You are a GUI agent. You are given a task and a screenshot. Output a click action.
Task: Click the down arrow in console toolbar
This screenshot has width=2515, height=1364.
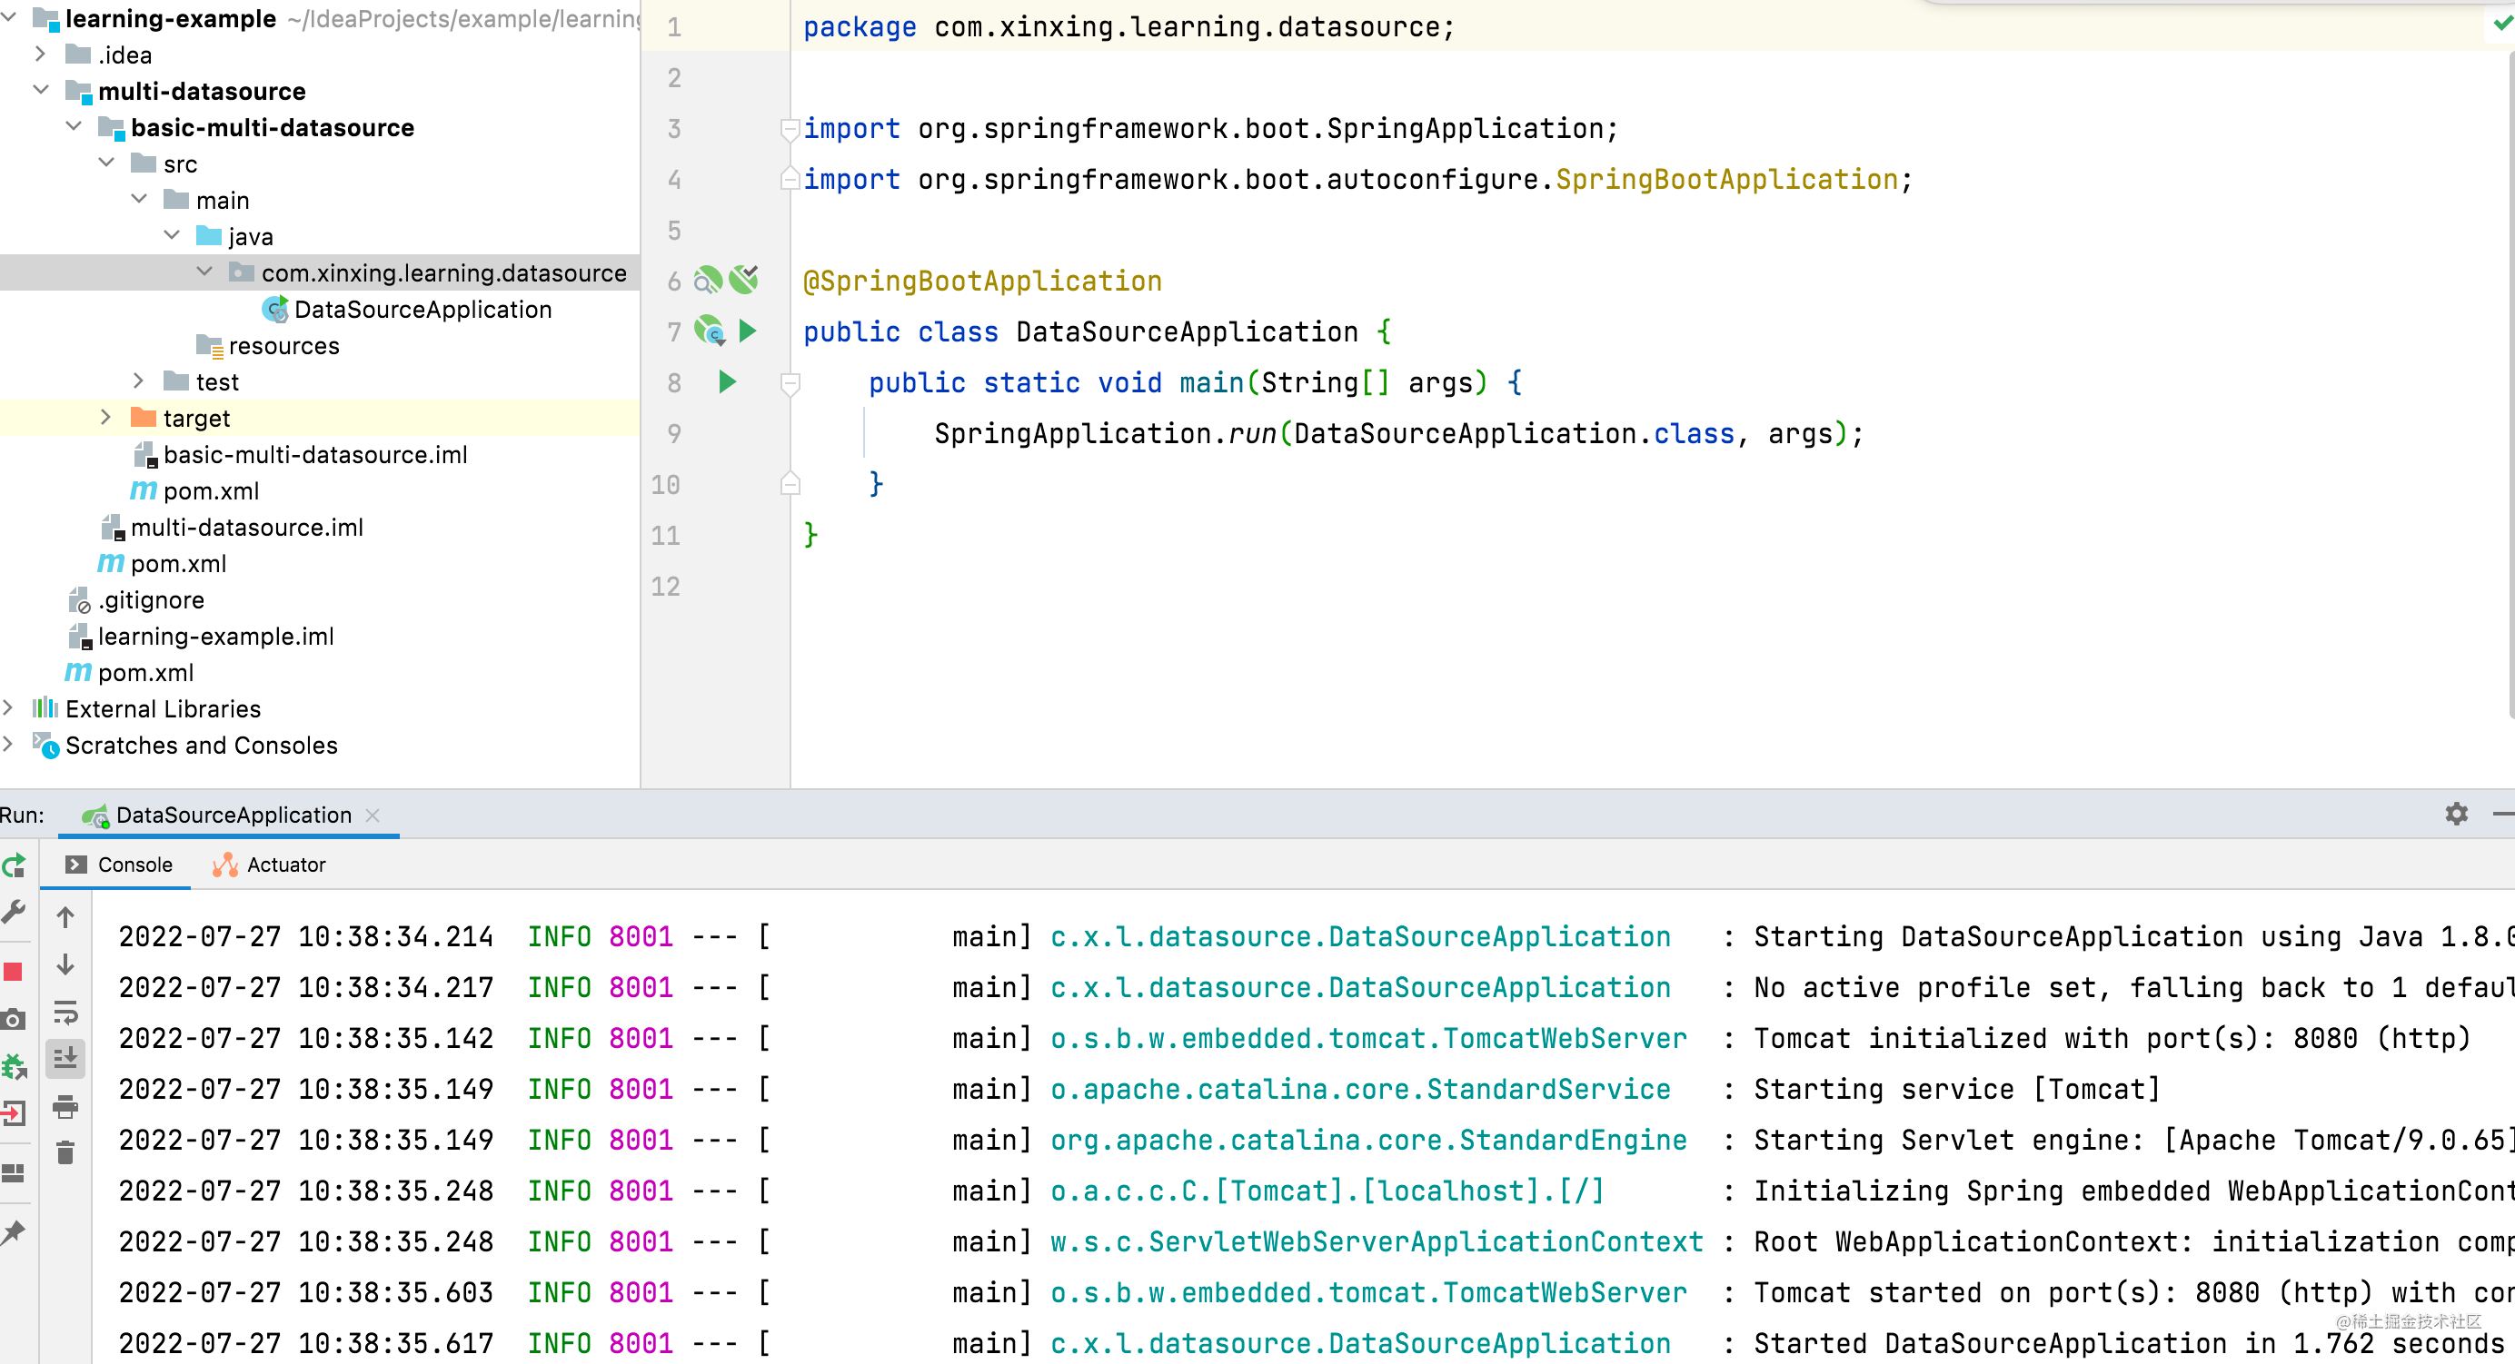click(65, 965)
